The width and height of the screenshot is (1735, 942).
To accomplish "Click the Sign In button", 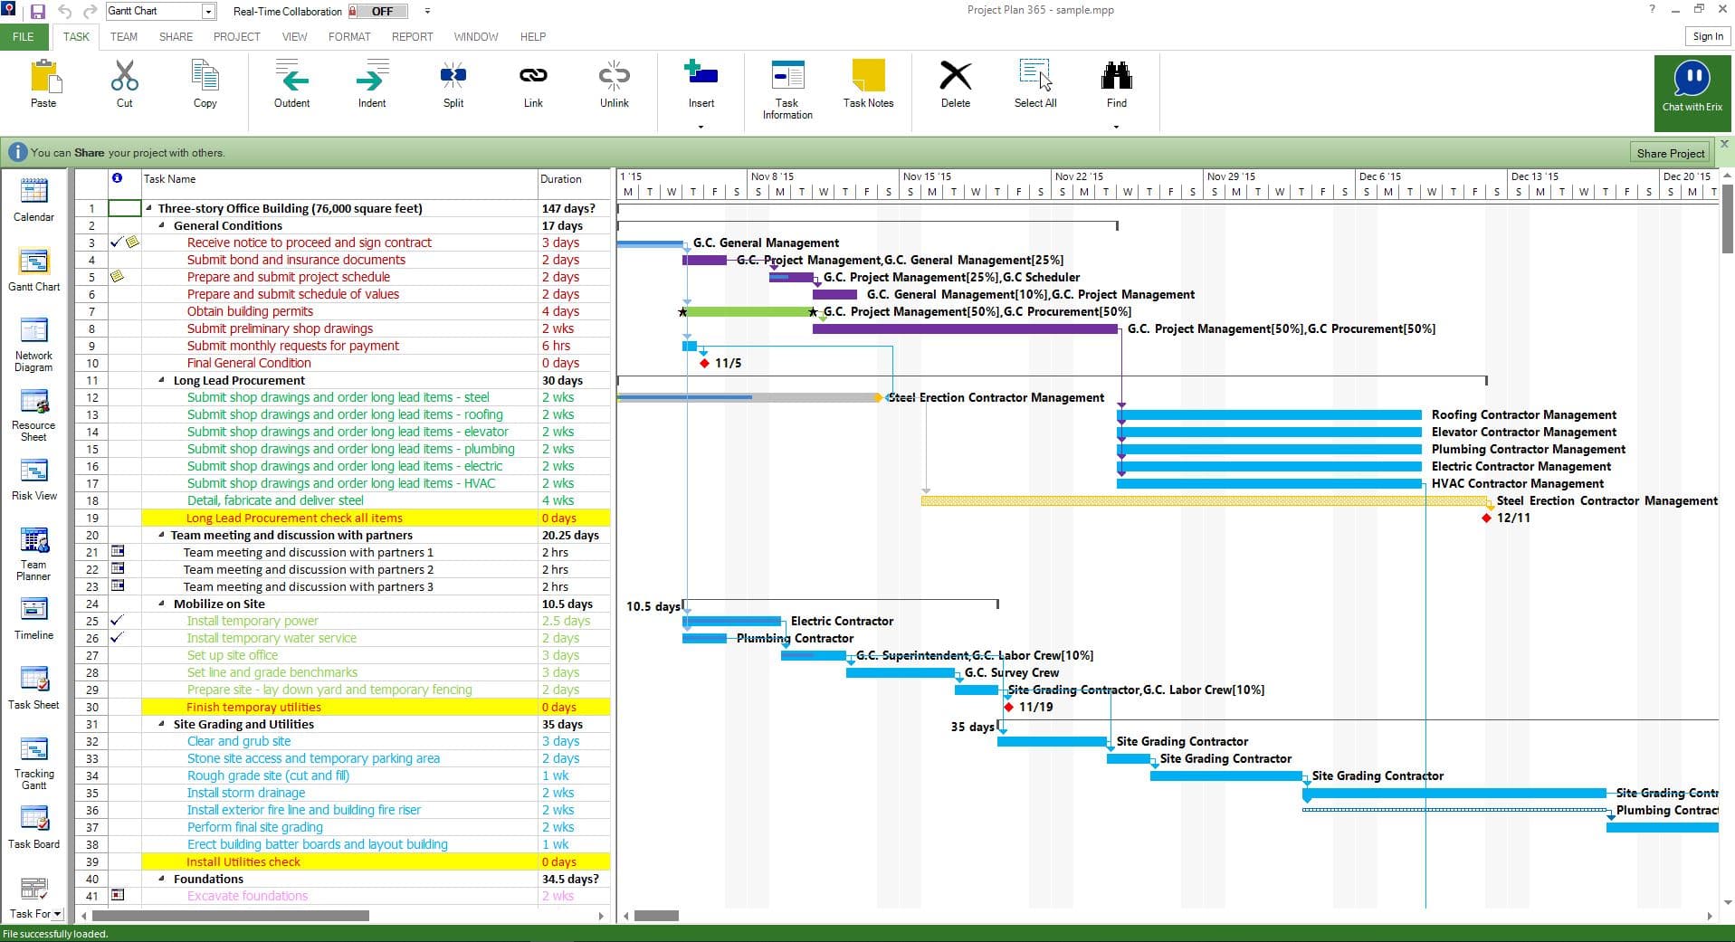I will 1708,36.
